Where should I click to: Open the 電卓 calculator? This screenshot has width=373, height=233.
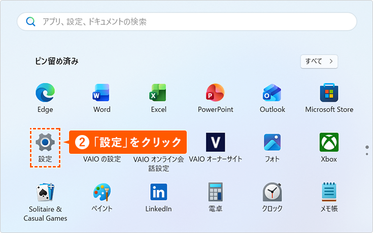click(x=215, y=193)
